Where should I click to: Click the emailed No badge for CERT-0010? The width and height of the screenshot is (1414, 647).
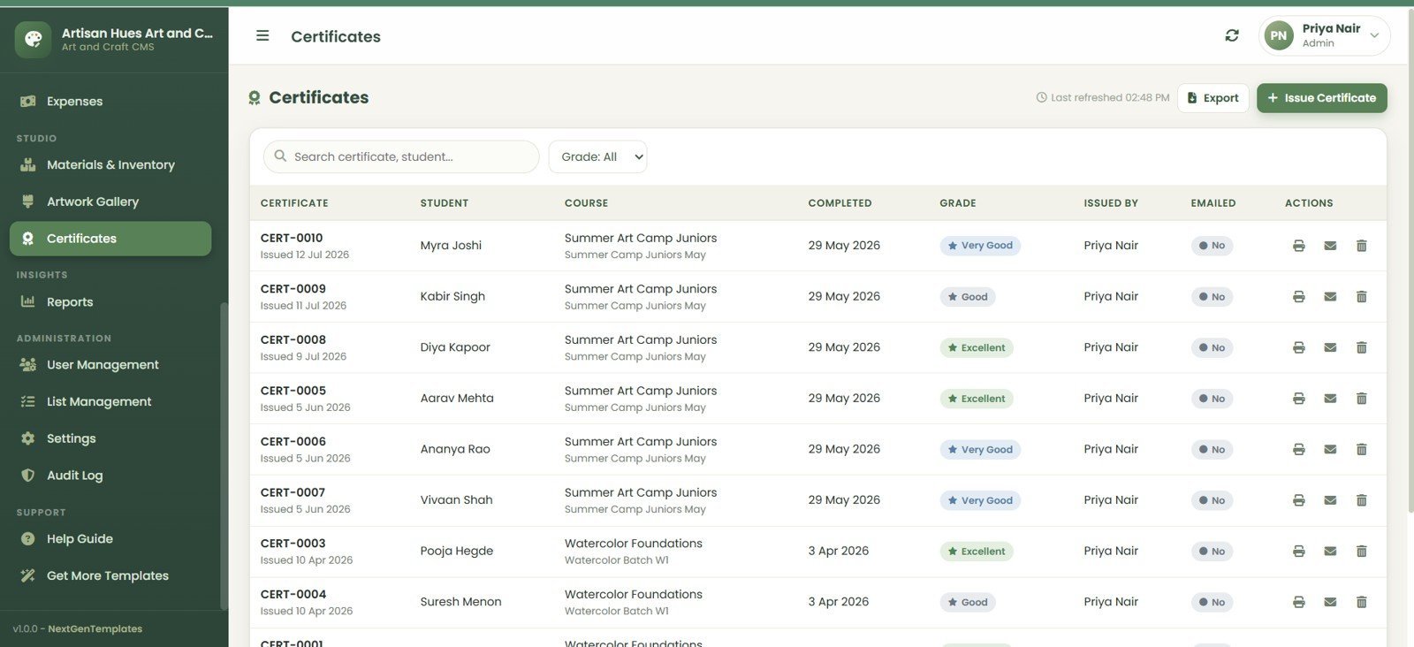tap(1213, 246)
